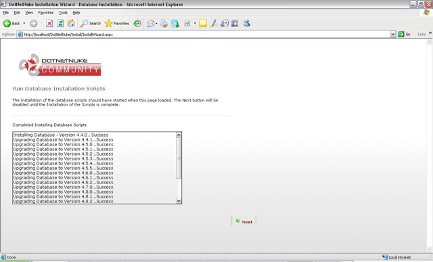The height and width of the screenshot is (262, 433).
Task: Open the Edit menu
Action: [x=17, y=13]
